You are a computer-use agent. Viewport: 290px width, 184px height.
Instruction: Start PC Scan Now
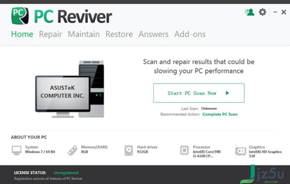tap(199, 93)
